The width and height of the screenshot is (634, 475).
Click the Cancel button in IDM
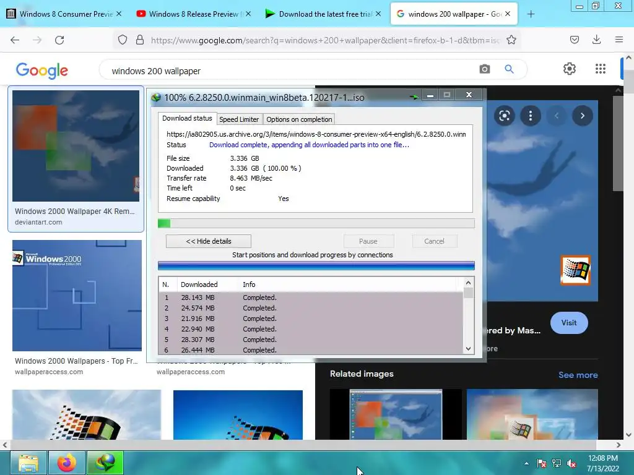pos(434,241)
